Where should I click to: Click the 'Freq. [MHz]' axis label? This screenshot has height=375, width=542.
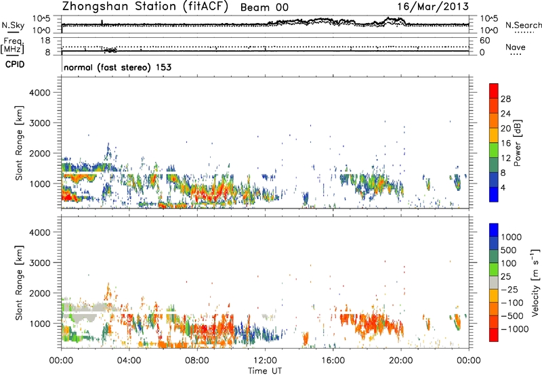(14, 46)
